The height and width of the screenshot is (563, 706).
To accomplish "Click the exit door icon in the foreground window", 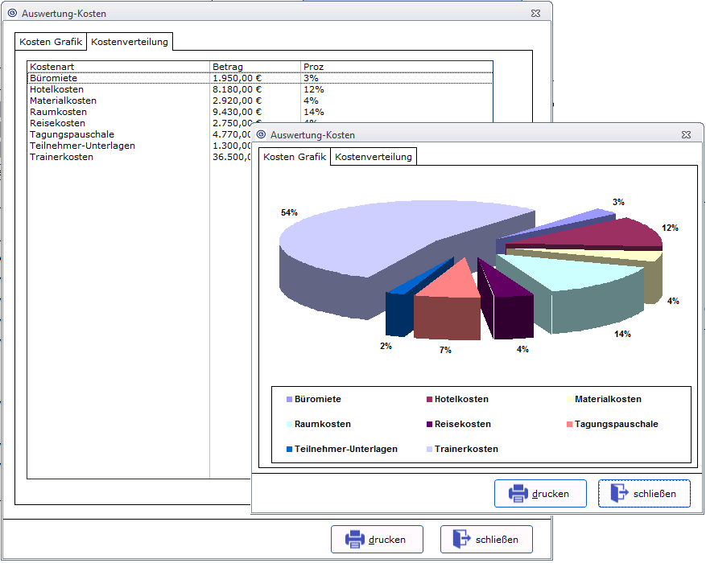I will tap(620, 493).
